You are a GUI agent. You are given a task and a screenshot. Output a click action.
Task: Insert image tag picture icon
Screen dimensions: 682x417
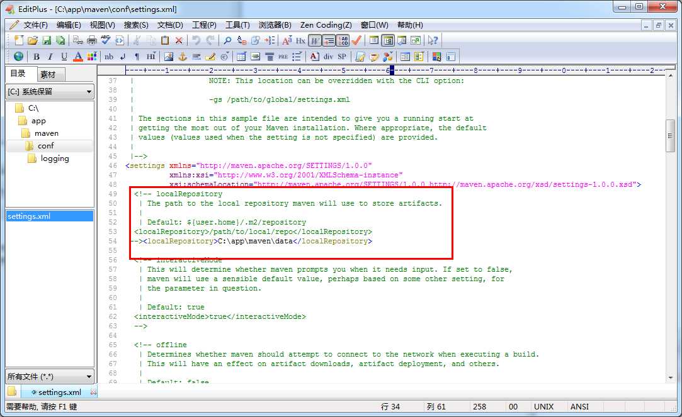click(x=169, y=57)
